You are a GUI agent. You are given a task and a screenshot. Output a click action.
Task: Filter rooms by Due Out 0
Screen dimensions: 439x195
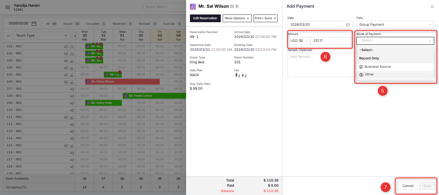[x=173, y=24]
